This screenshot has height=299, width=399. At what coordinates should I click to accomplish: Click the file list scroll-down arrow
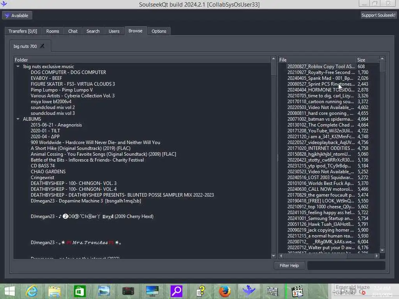tap(382, 250)
